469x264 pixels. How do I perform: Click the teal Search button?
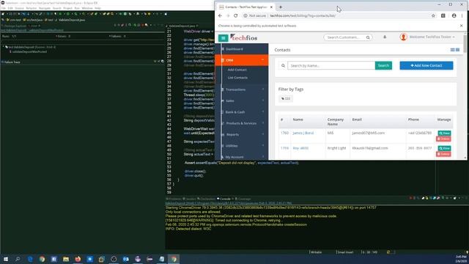[x=383, y=65]
